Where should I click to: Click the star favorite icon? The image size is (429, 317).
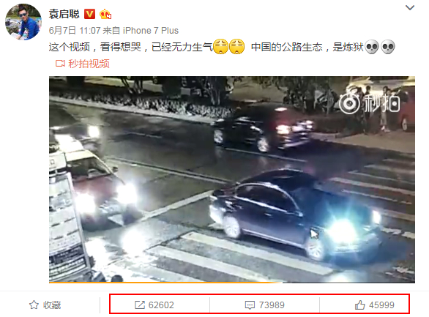(x=34, y=305)
